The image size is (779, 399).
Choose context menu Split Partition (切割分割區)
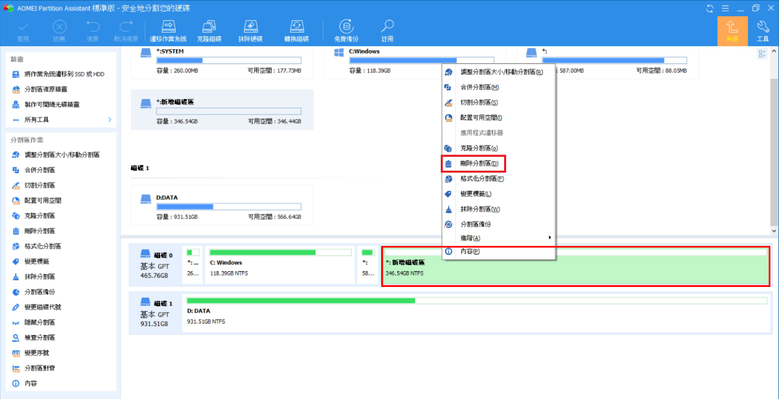[x=499, y=102]
